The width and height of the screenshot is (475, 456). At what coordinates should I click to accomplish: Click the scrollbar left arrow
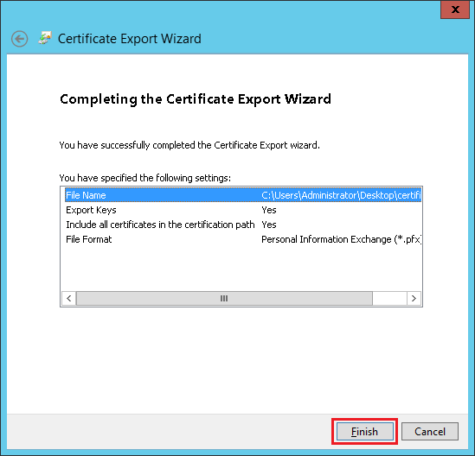tap(69, 299)
